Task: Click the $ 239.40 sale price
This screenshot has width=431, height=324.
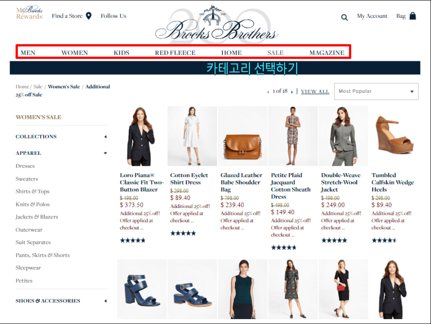Action: coord(232,205)
